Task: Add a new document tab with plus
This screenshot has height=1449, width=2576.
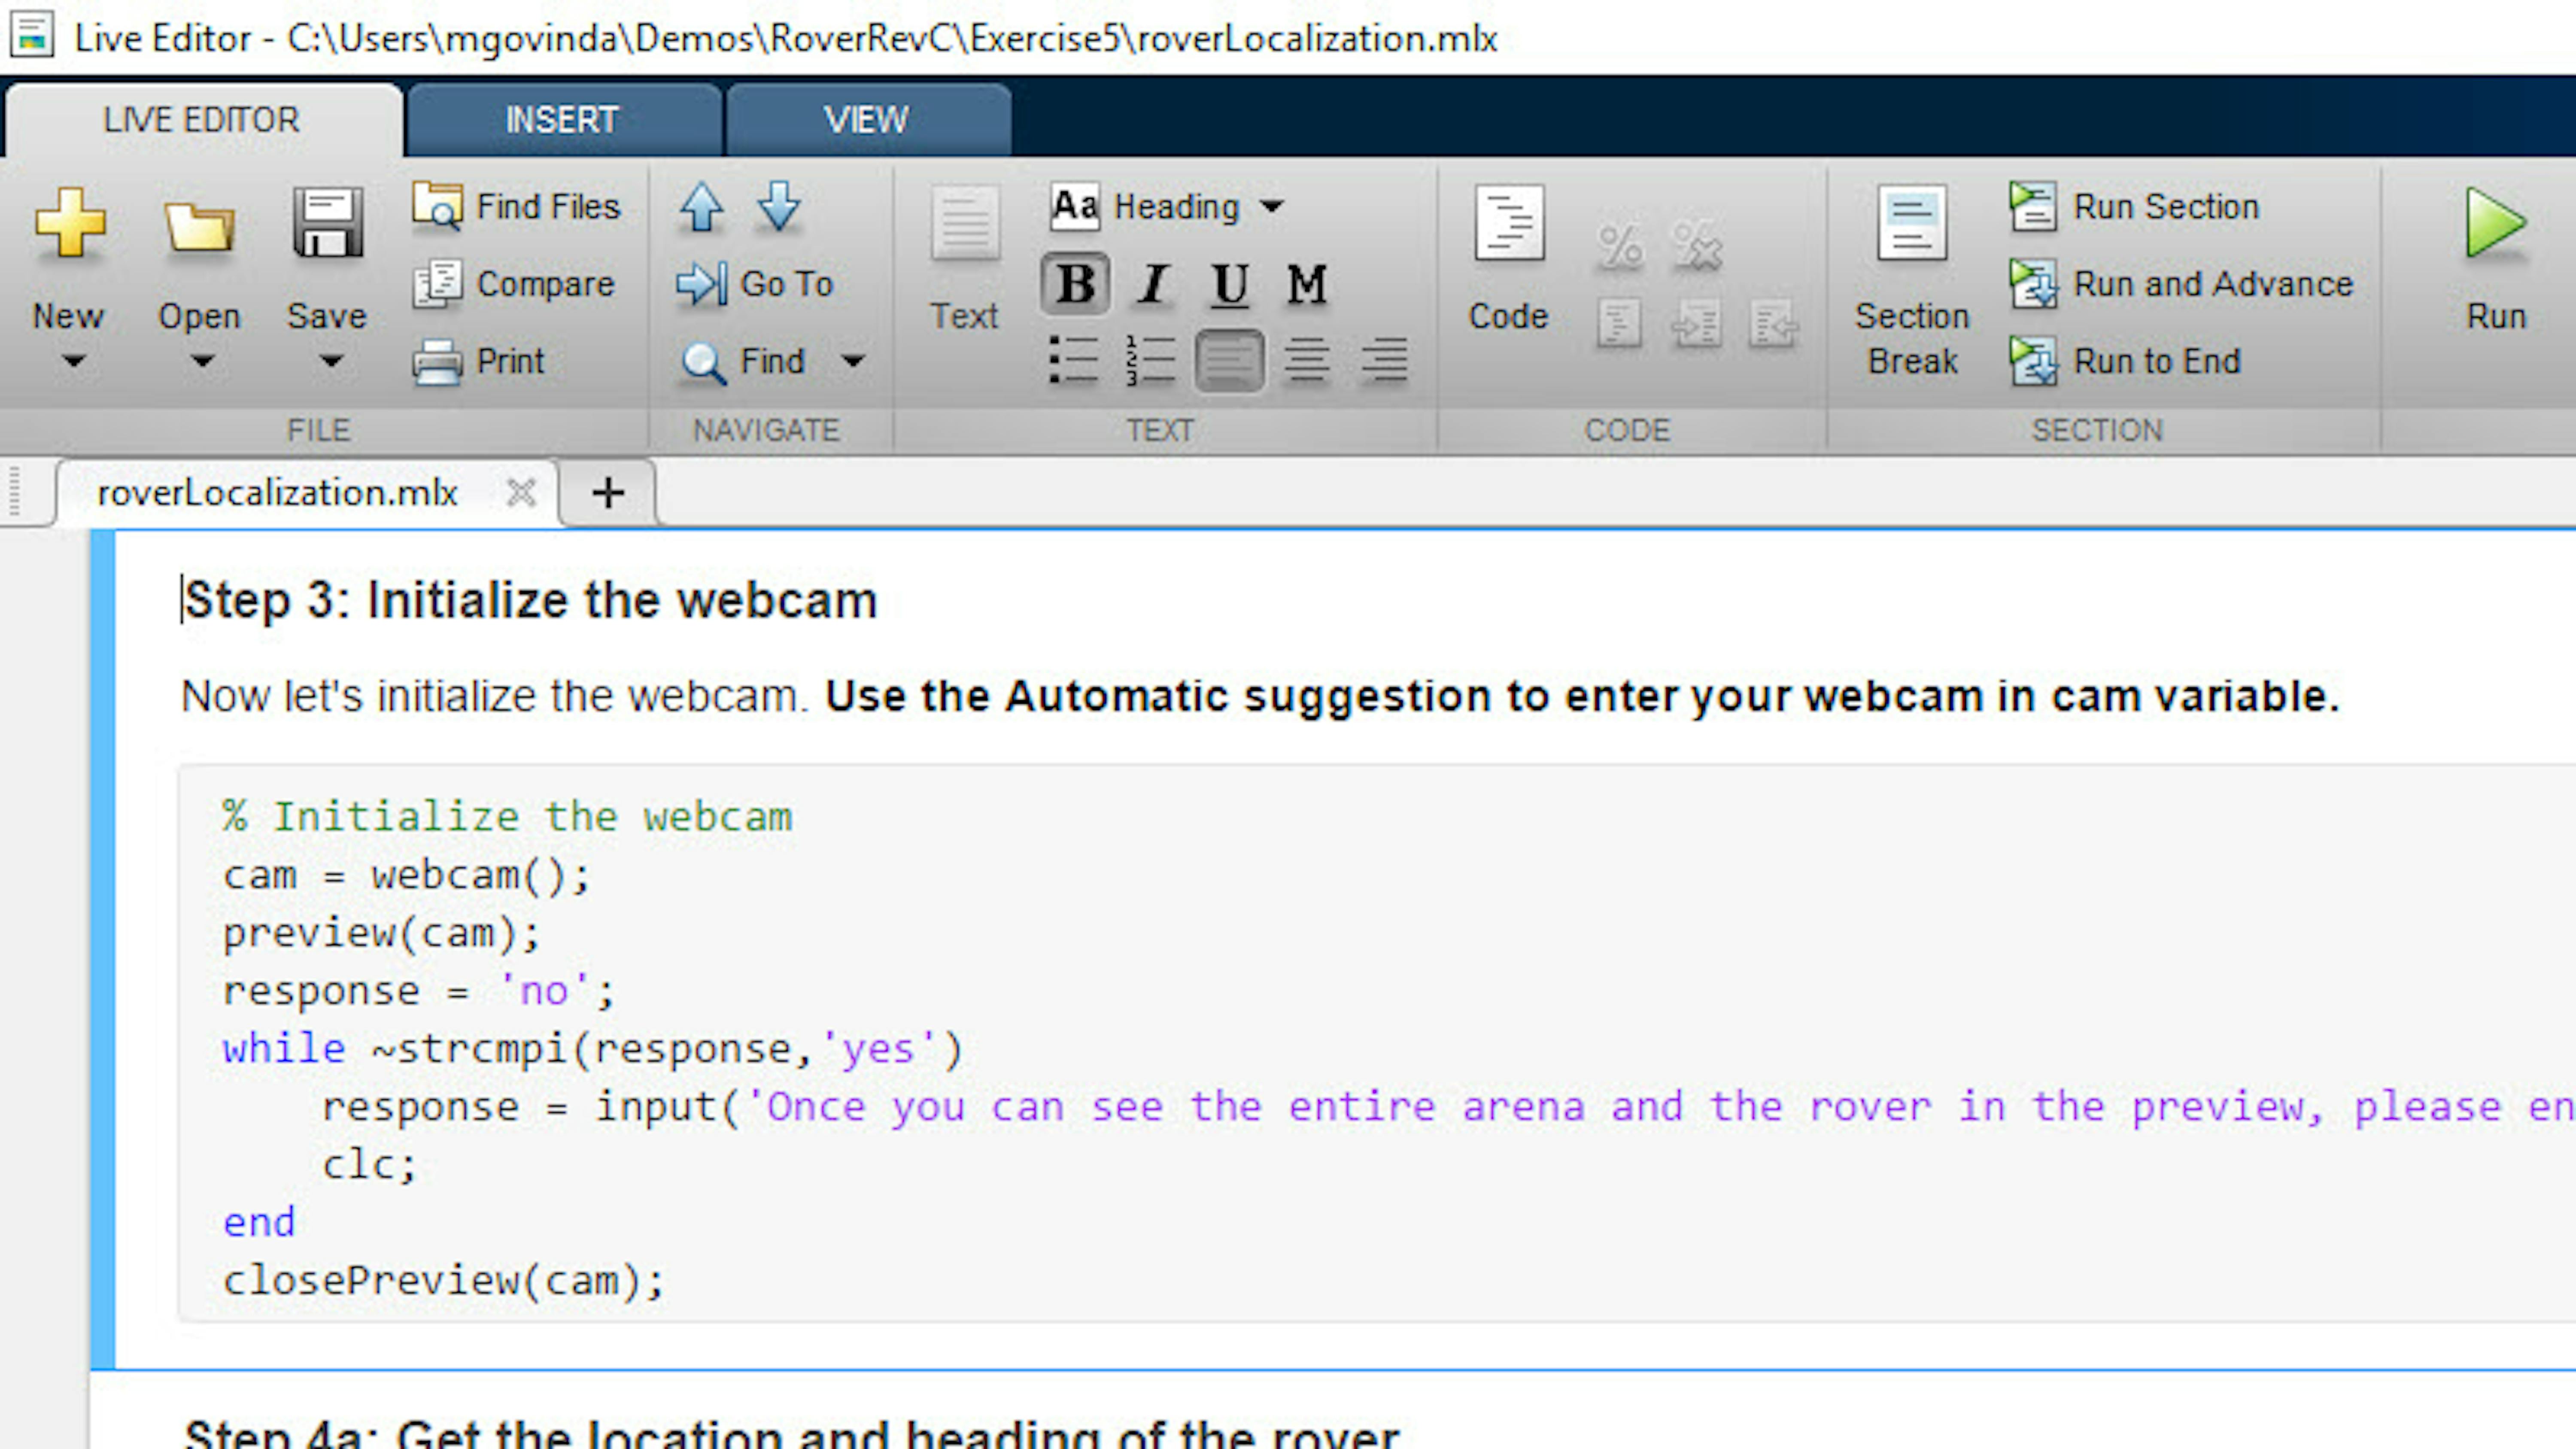Action: [608, 492]
